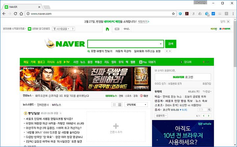This screenshot has height=147, width=237.
Task: Close the top announcement banner
Action: click(228, 22)
